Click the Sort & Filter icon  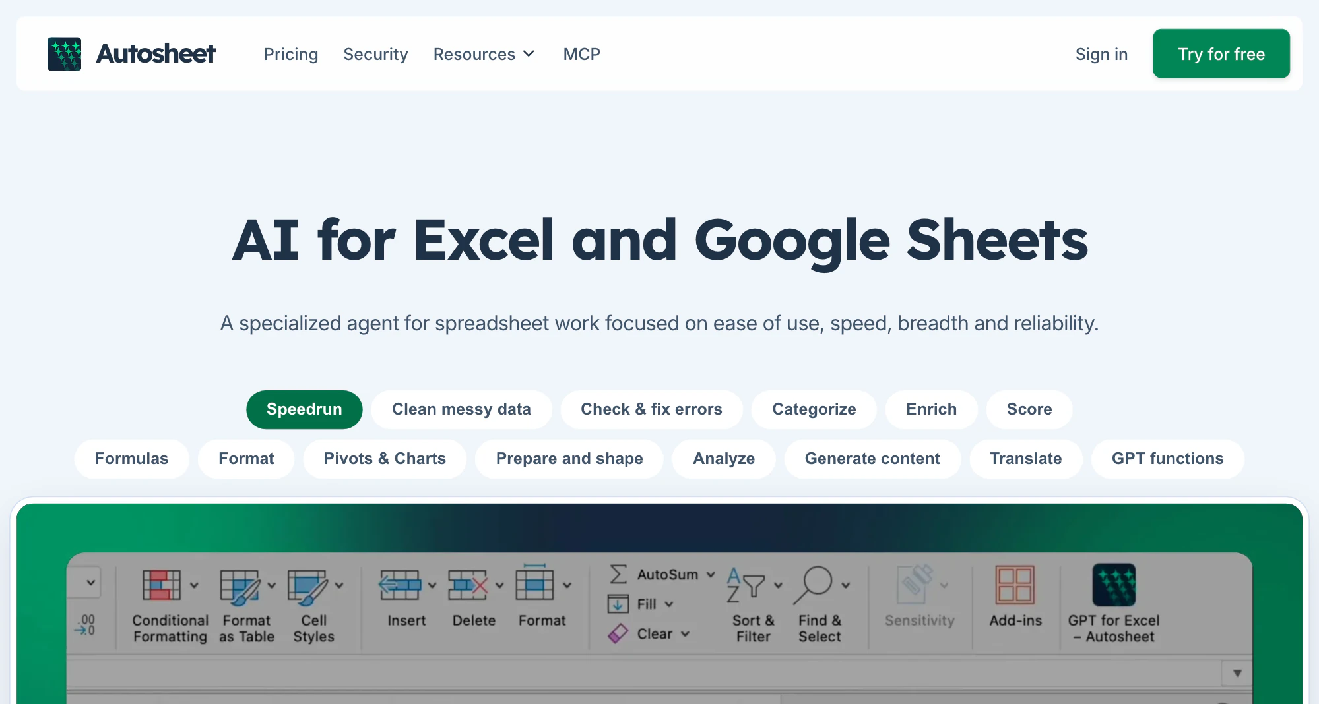[x=746, y=585]
